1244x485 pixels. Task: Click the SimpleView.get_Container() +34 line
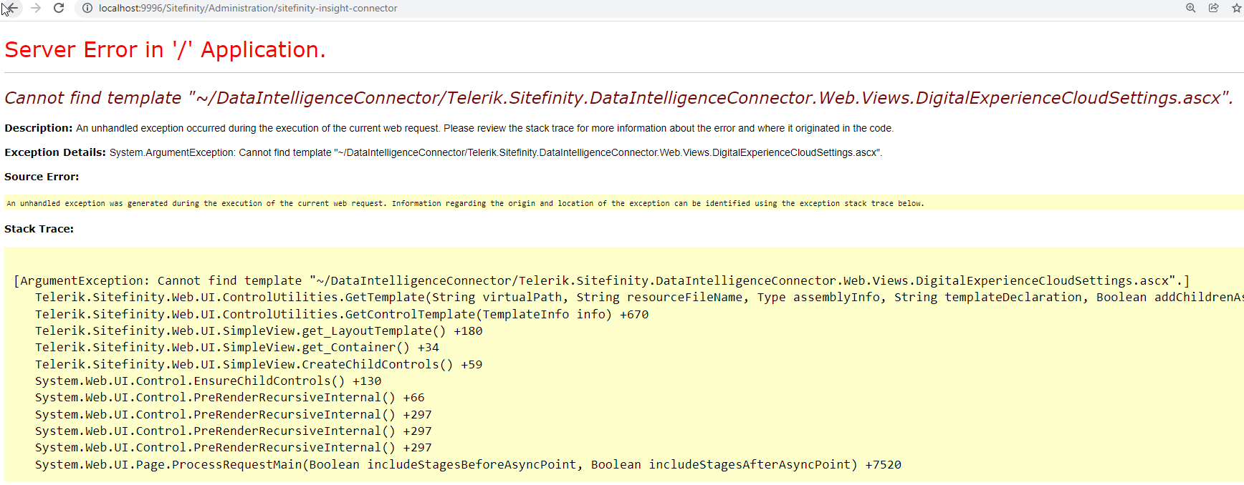pyautogui.click(x=237, y=347)
